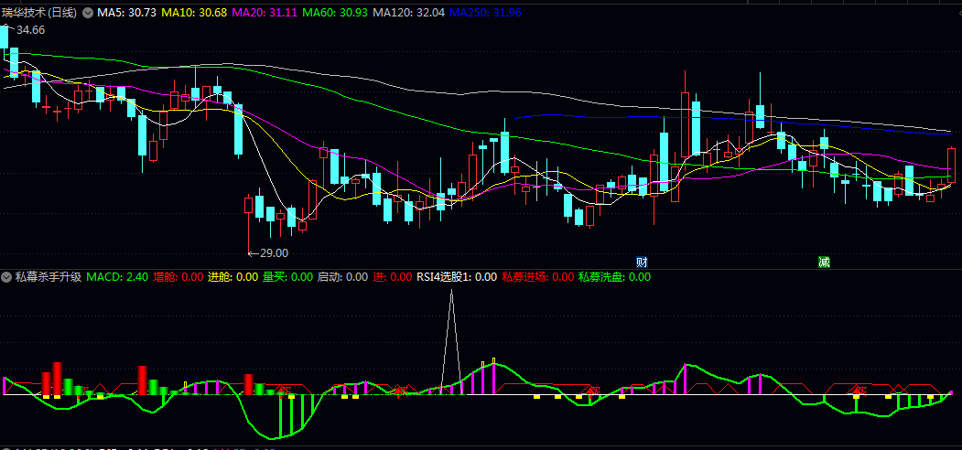The height and width of the screenshot is (450, 962).
Task: Click the 瑞华技术(日线) chart title
Action: (39, 13)
